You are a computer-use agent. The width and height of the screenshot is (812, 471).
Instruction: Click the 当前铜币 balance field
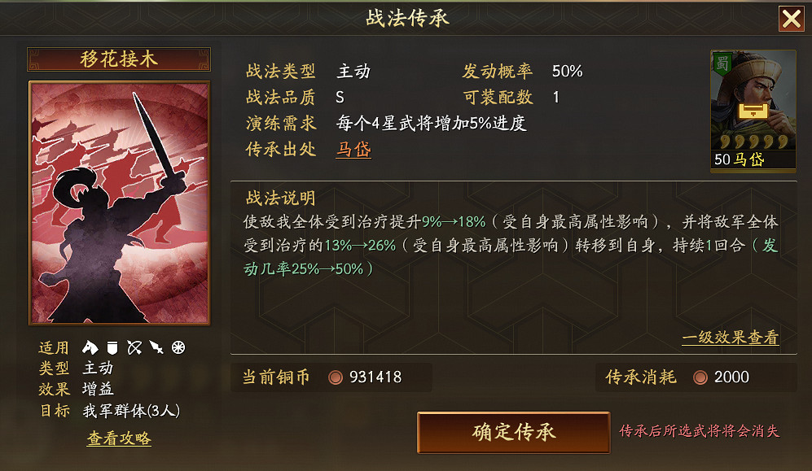[331, 377]
